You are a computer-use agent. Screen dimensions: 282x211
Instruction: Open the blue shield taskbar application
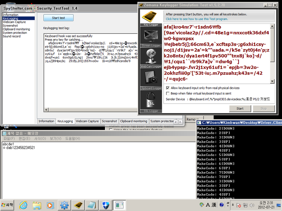pyautogui.click(x=105, y=205)
